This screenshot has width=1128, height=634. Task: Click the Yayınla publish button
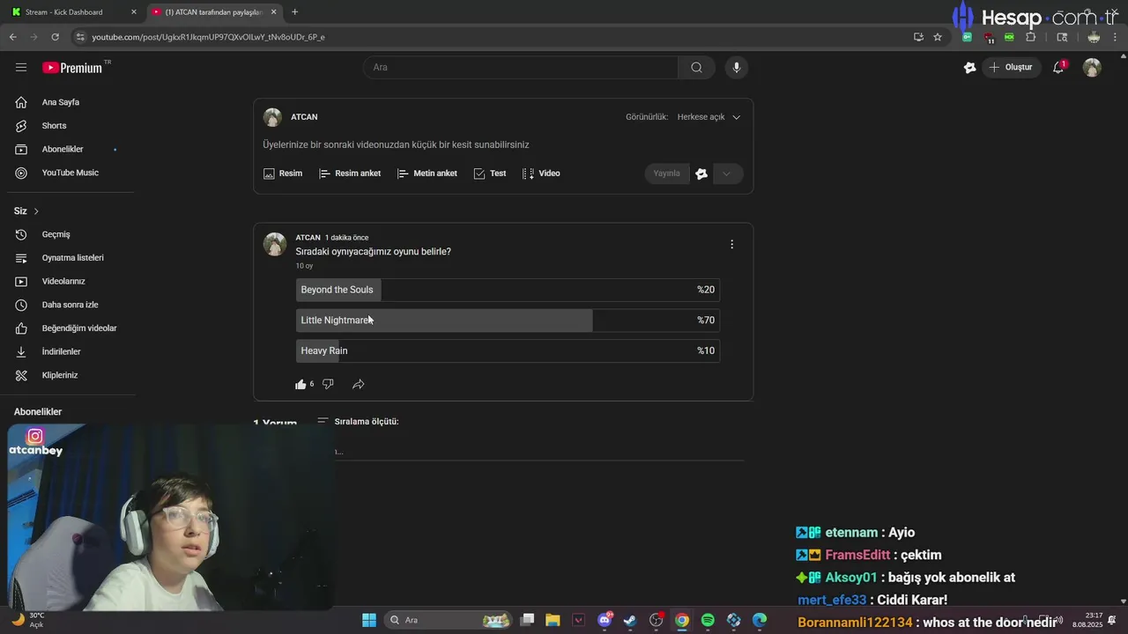[666, 173]
